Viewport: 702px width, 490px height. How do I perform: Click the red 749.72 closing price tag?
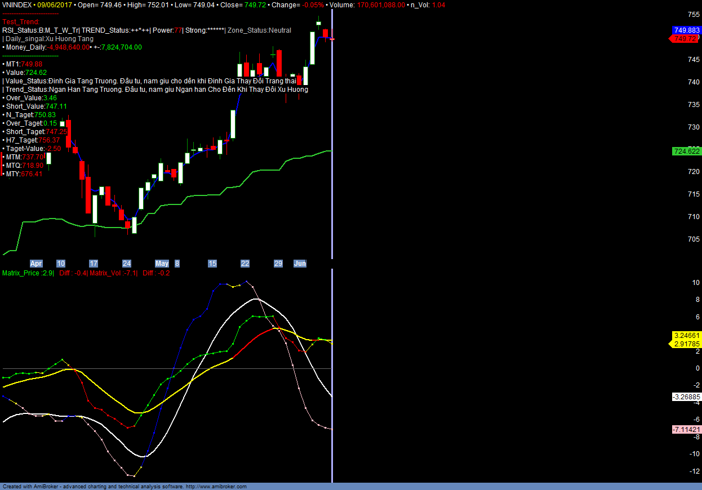(686, 39)
